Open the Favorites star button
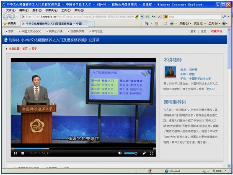This screenshot has height=175, width=233. pyautogui.click(x=10, y=23)
